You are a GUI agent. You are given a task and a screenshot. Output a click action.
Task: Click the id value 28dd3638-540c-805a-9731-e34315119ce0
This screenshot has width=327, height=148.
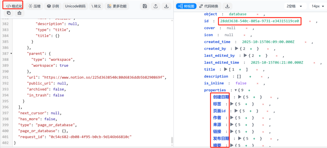point(260,21)
